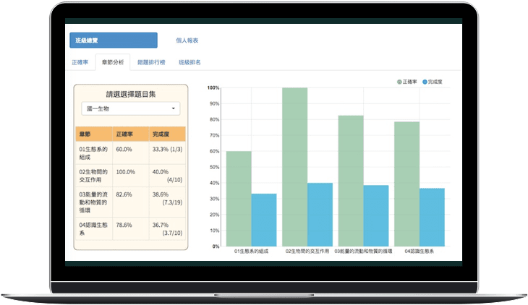
Task: Pick the 04認識生態系 table row
Action: coord(130,229)
